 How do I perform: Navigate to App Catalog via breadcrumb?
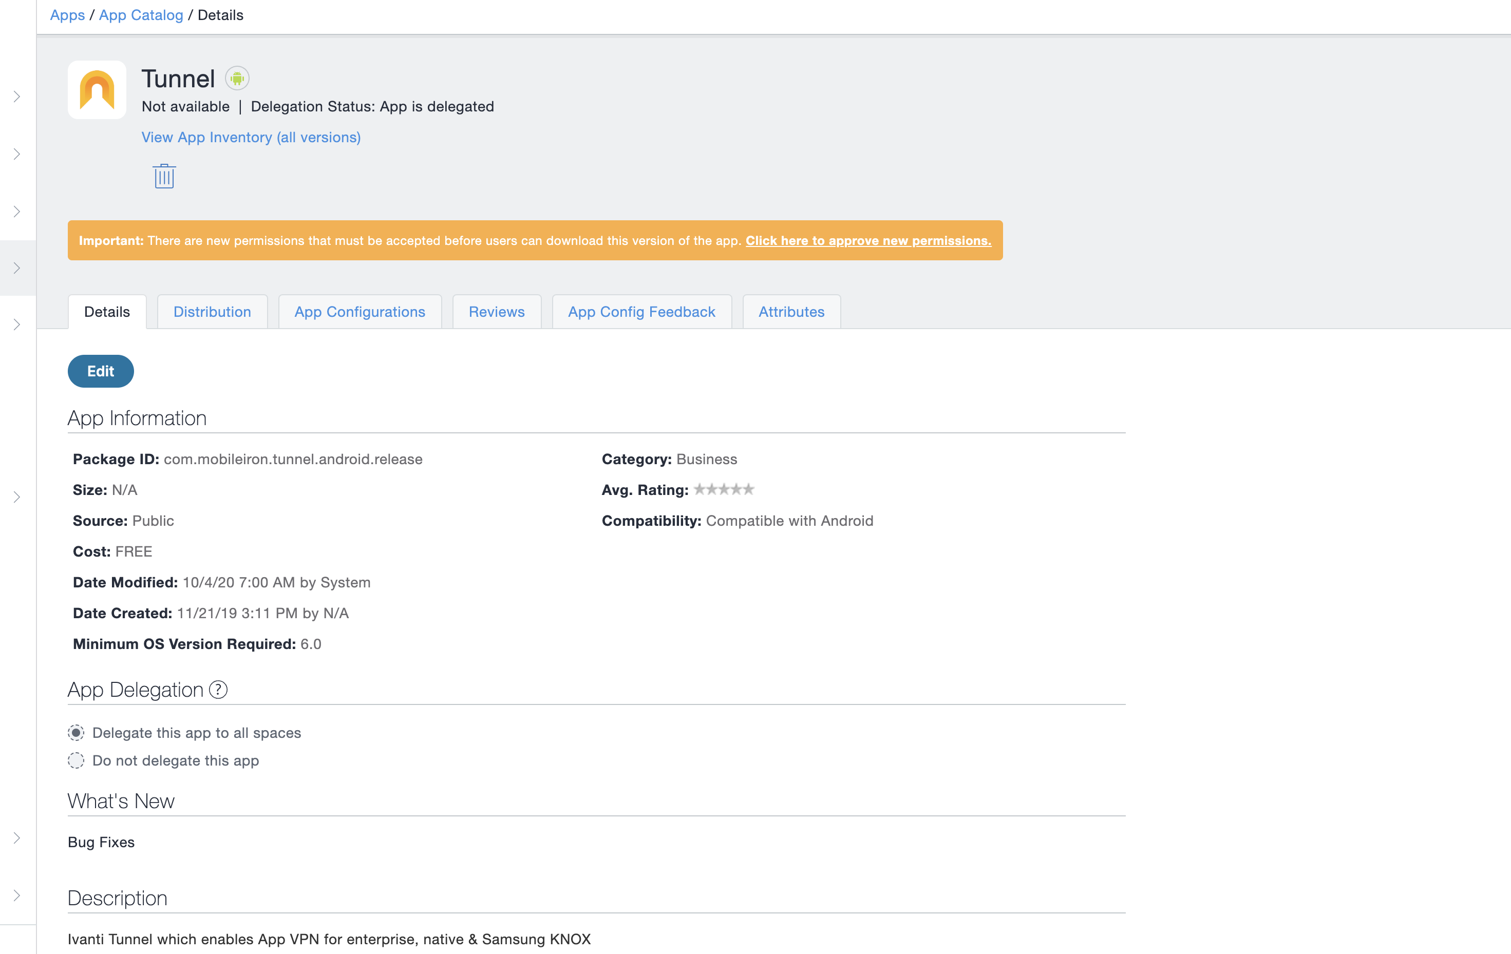[141, 14]
